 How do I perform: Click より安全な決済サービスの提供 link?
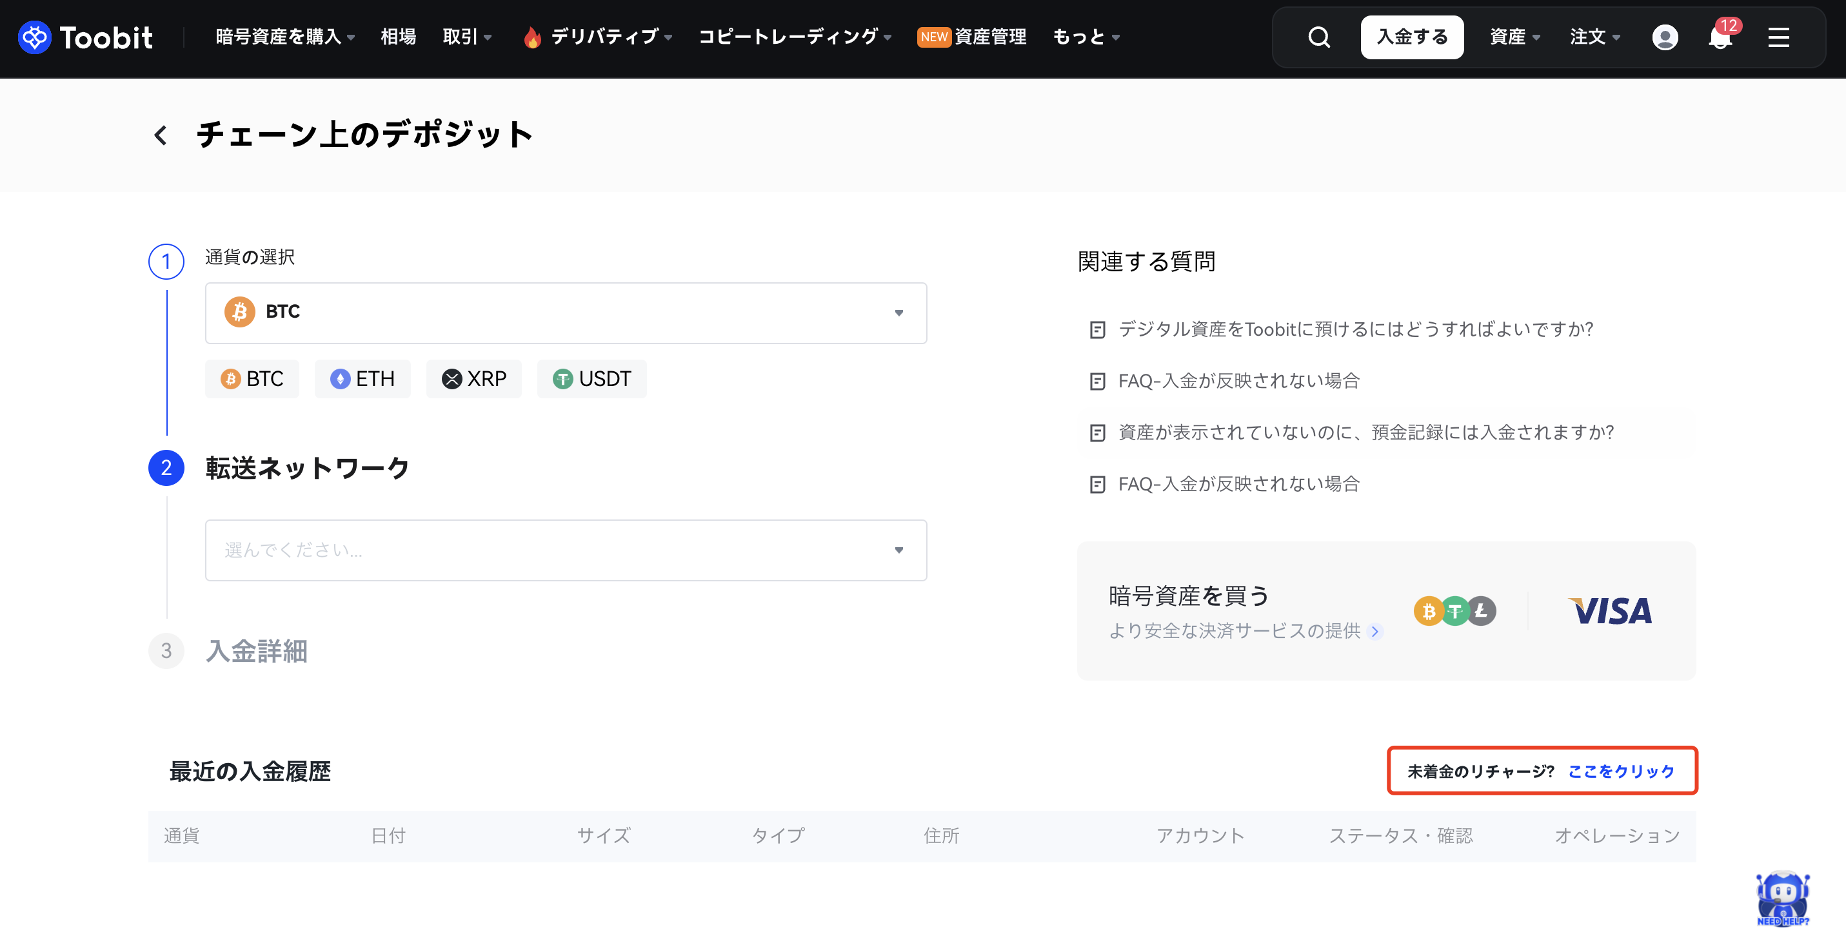(x=1234, y=631)
